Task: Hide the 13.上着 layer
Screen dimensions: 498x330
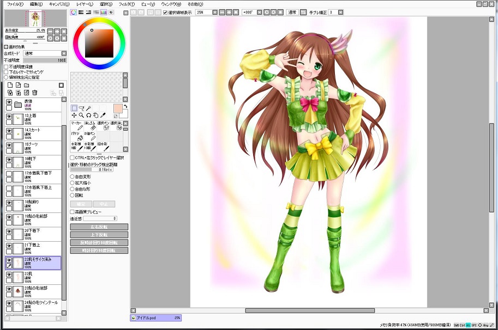Action: pyautogui.click(x=9, y=117)
